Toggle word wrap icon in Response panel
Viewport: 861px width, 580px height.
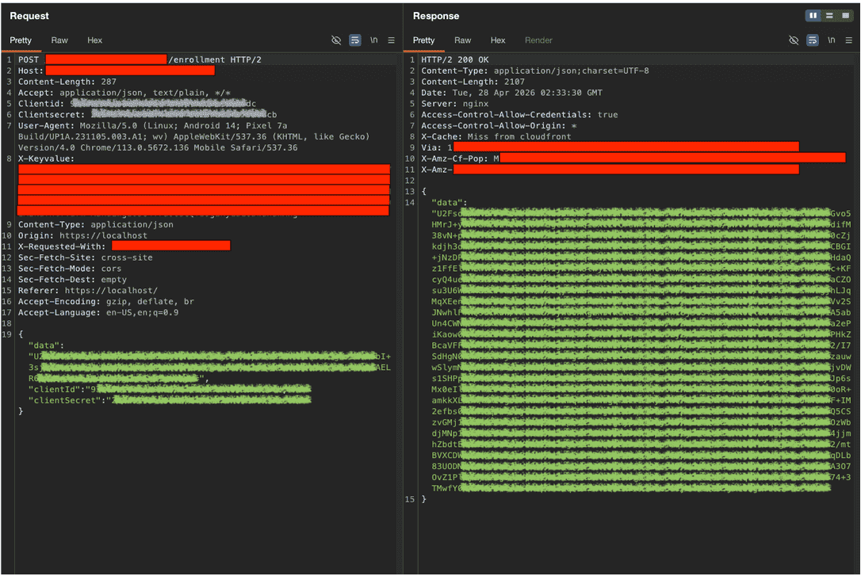pos(813,40)
